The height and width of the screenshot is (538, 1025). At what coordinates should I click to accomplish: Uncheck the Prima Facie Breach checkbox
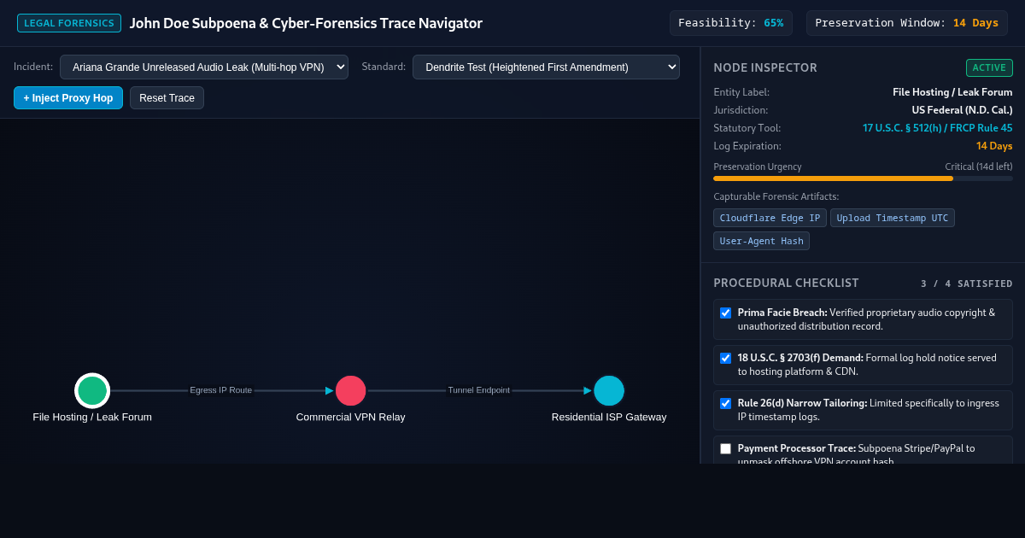[725, 313]
